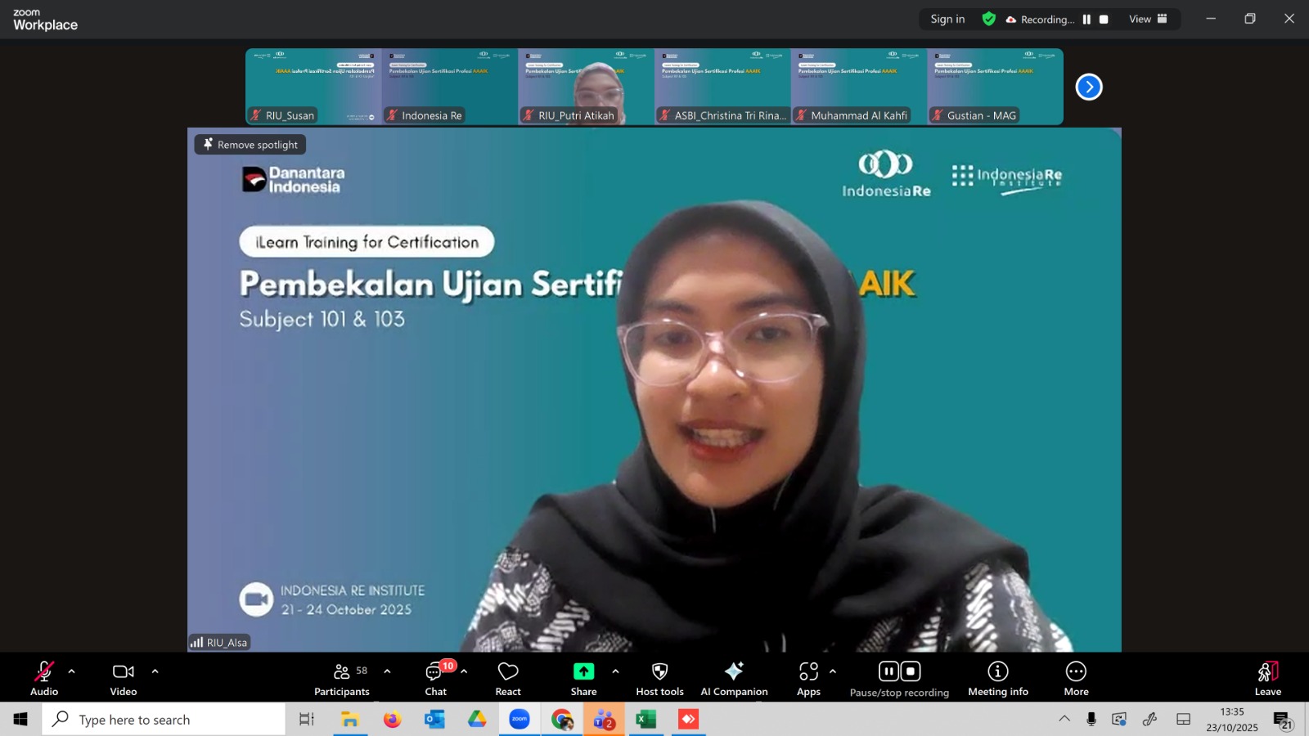
Task: Open the More options menu
Action: 1076,679
